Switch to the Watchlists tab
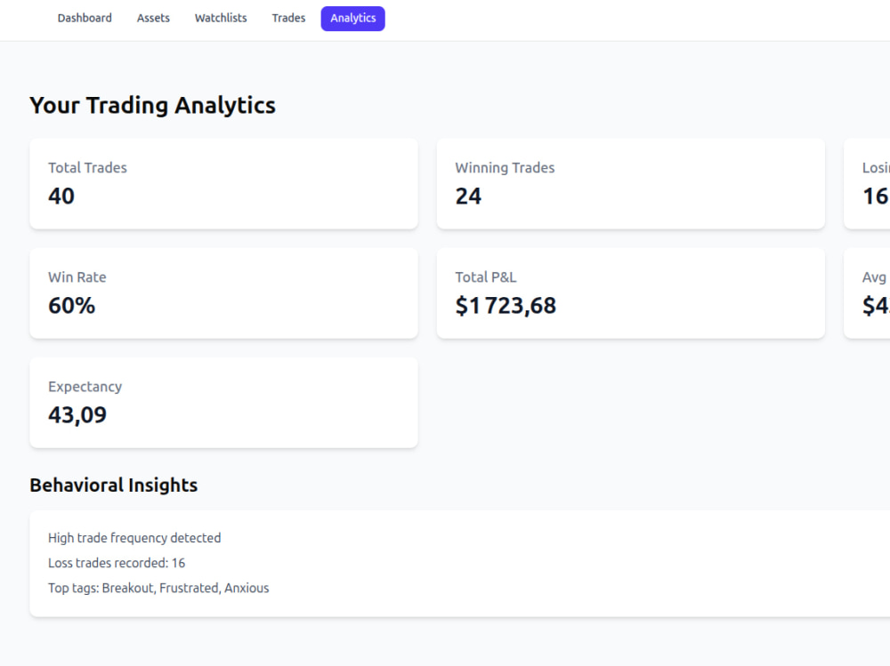Image resolution: width=890 pixels, height=666 pixels. (x=221, y=18)
